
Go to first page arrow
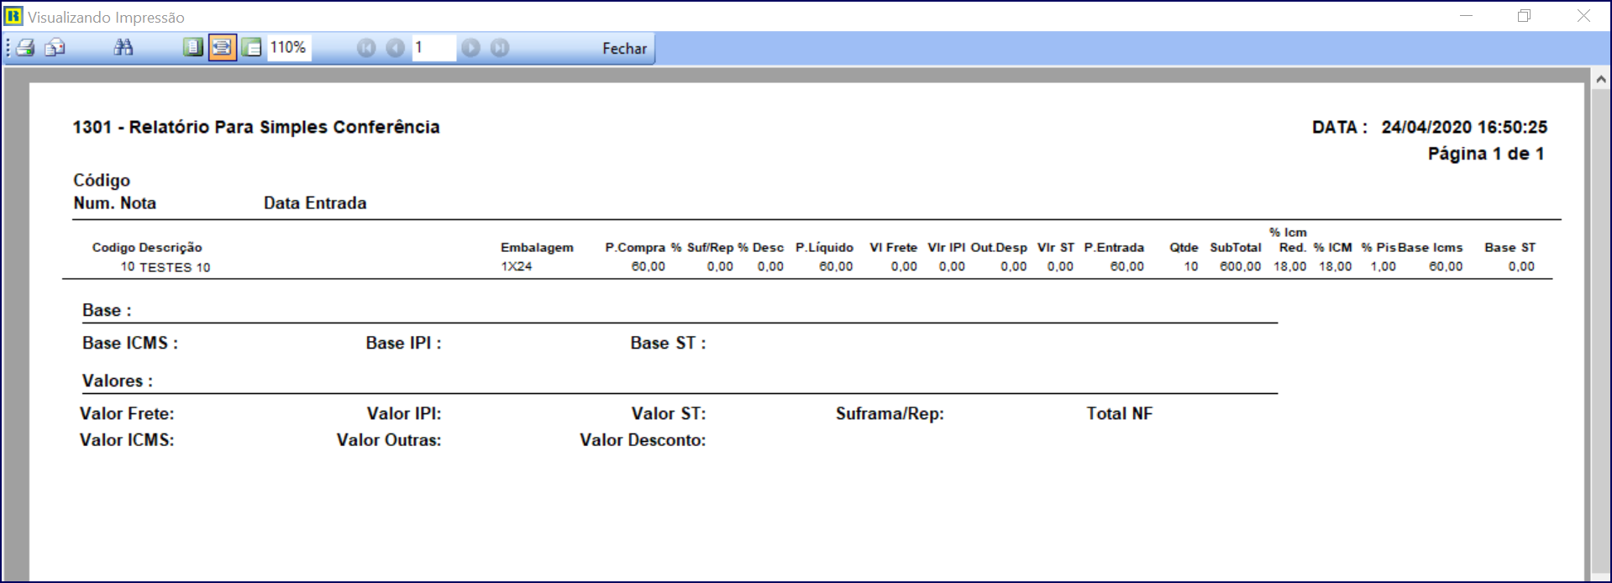pyautogui.click(x=366, y=48)
